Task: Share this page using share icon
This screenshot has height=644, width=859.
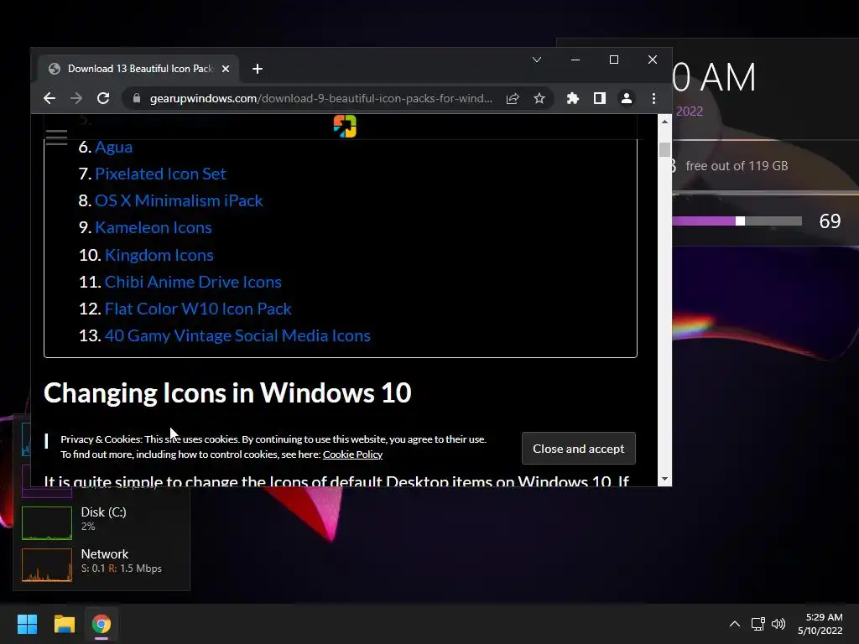Action: point(513,99)
